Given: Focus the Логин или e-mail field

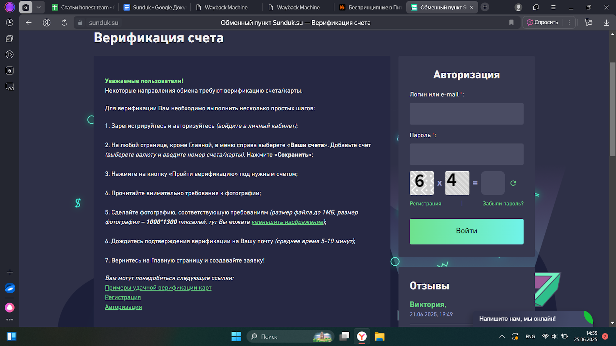Looking at the screenshot, I should click(466, 114).
